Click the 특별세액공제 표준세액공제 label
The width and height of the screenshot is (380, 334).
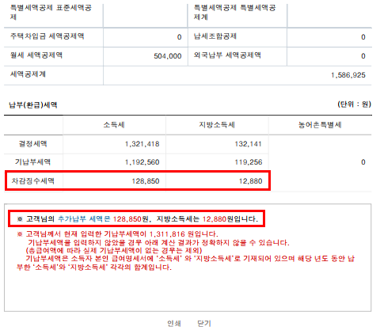51,13
